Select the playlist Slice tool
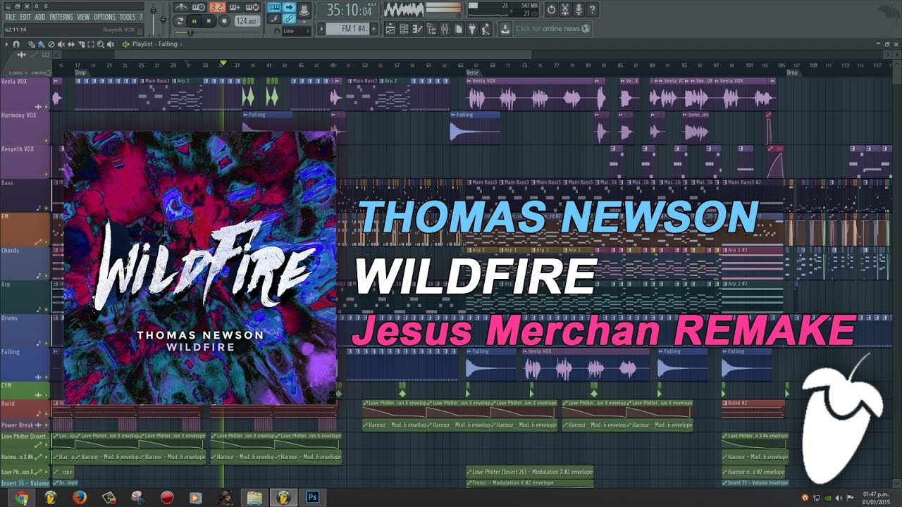 click(81, 44)
